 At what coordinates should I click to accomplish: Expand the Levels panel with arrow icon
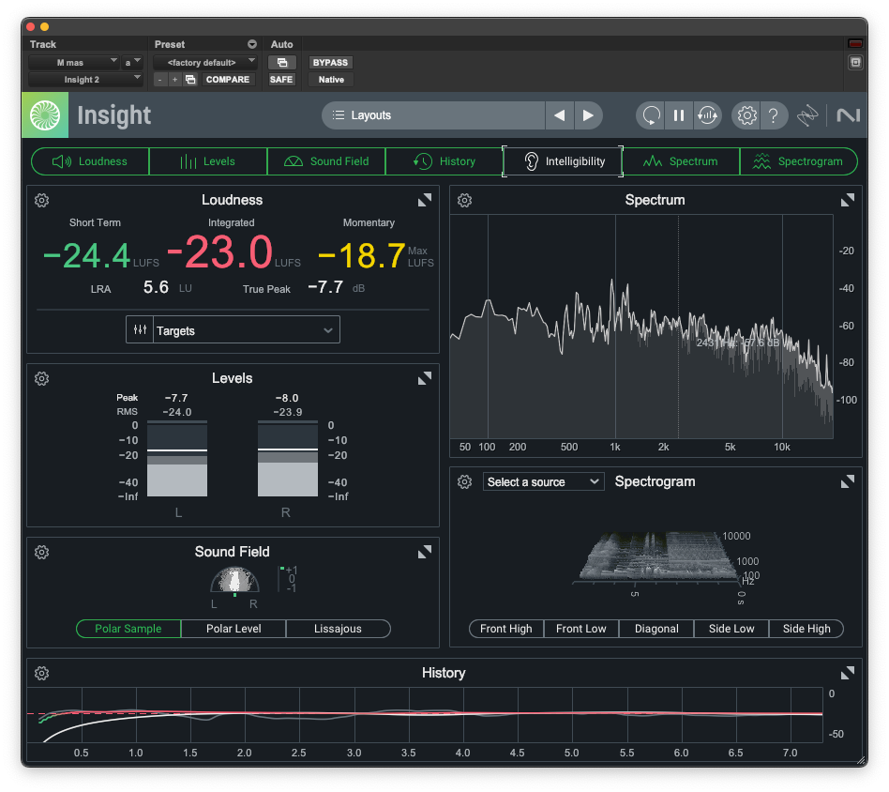(425, 378)
